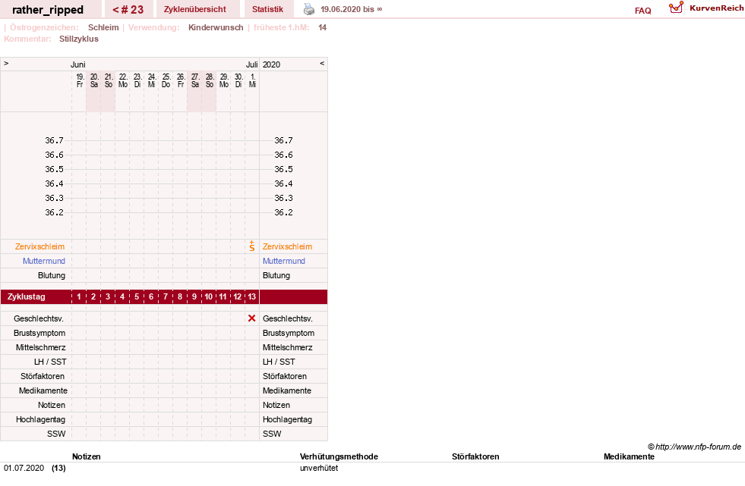The image size is (745, 486).
Task: Click the red X in Geschlechtsv. row
Action: tap(252, 318)
